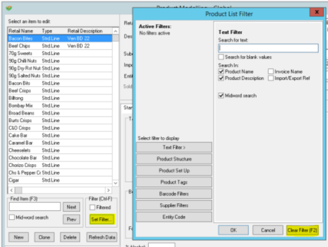Select the Entity Code filter option

click(174, 217)
